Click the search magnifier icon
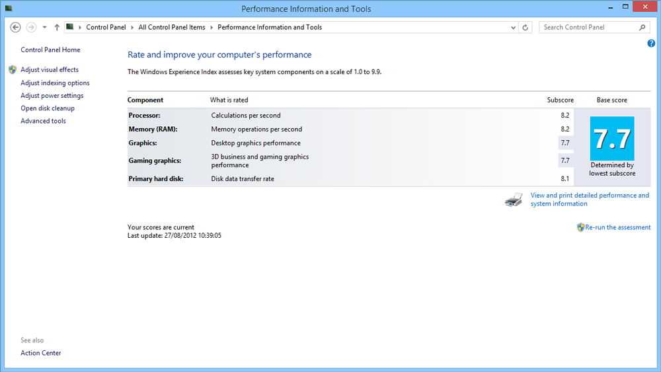 tap(642, 27)
